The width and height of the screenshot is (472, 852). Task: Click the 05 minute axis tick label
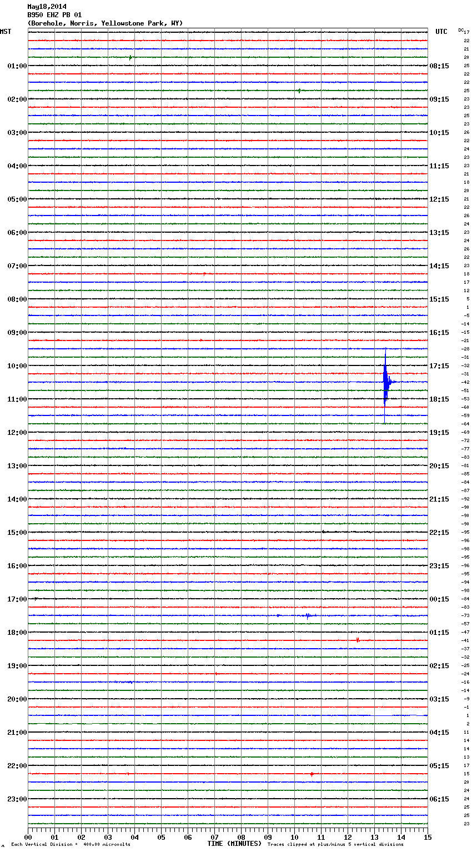pos(161,837)
